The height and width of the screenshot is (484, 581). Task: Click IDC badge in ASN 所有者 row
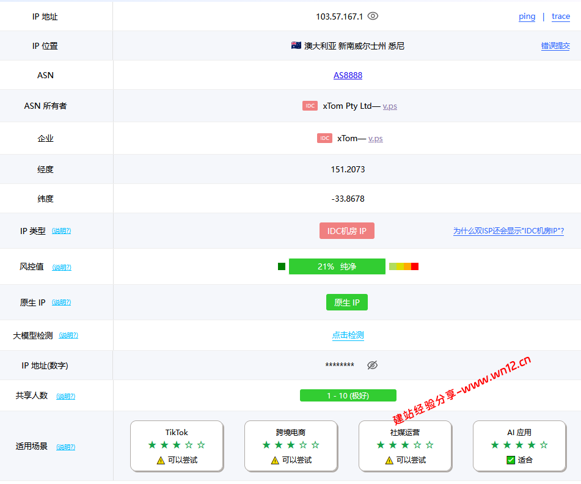pos(310,106)
